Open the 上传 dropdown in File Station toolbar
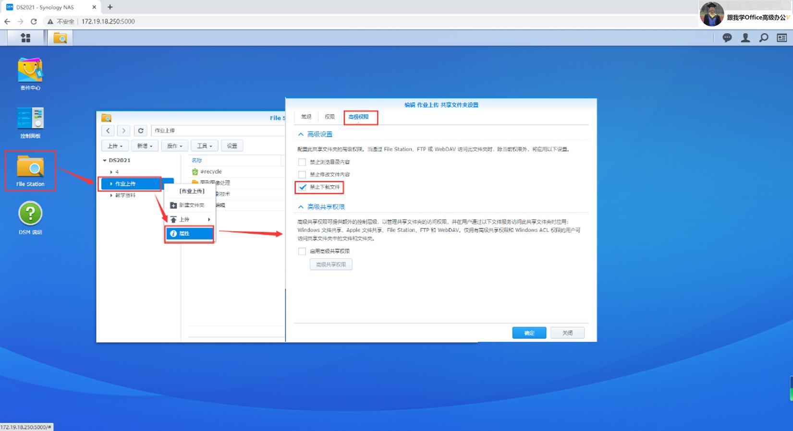Screen dimensions: 793x431 click(115, 146)
